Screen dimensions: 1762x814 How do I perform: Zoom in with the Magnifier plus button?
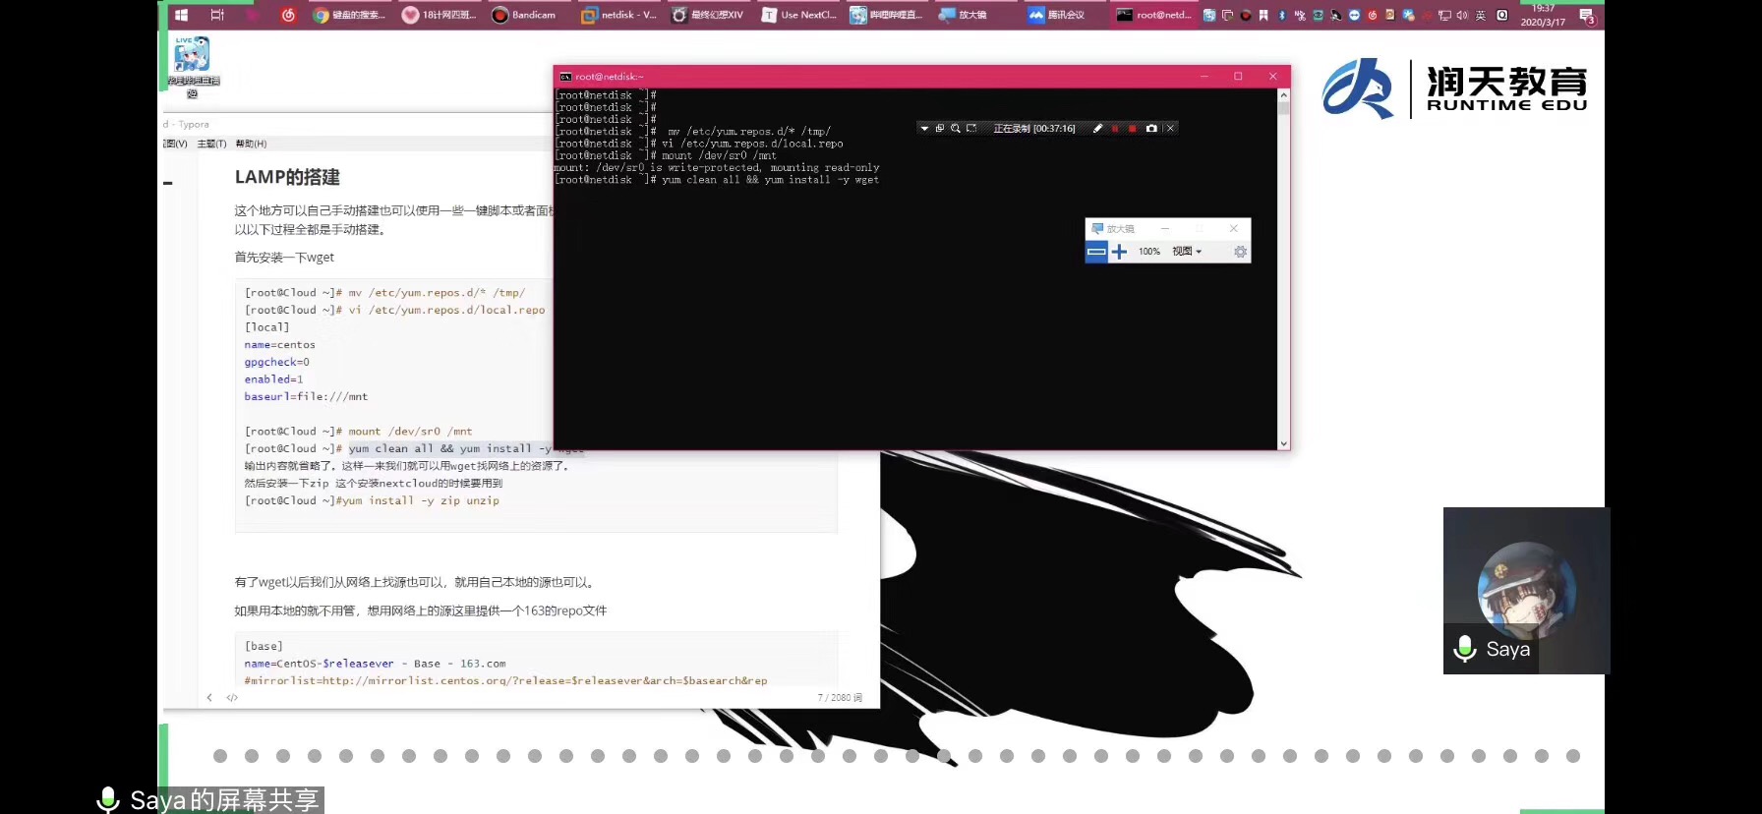coord(1119,253)
